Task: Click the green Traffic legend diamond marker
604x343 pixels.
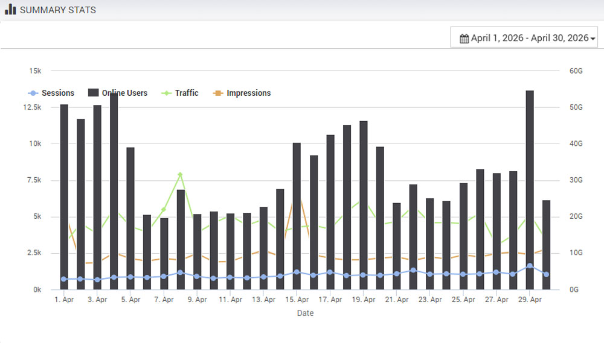Action: (167, 93)
